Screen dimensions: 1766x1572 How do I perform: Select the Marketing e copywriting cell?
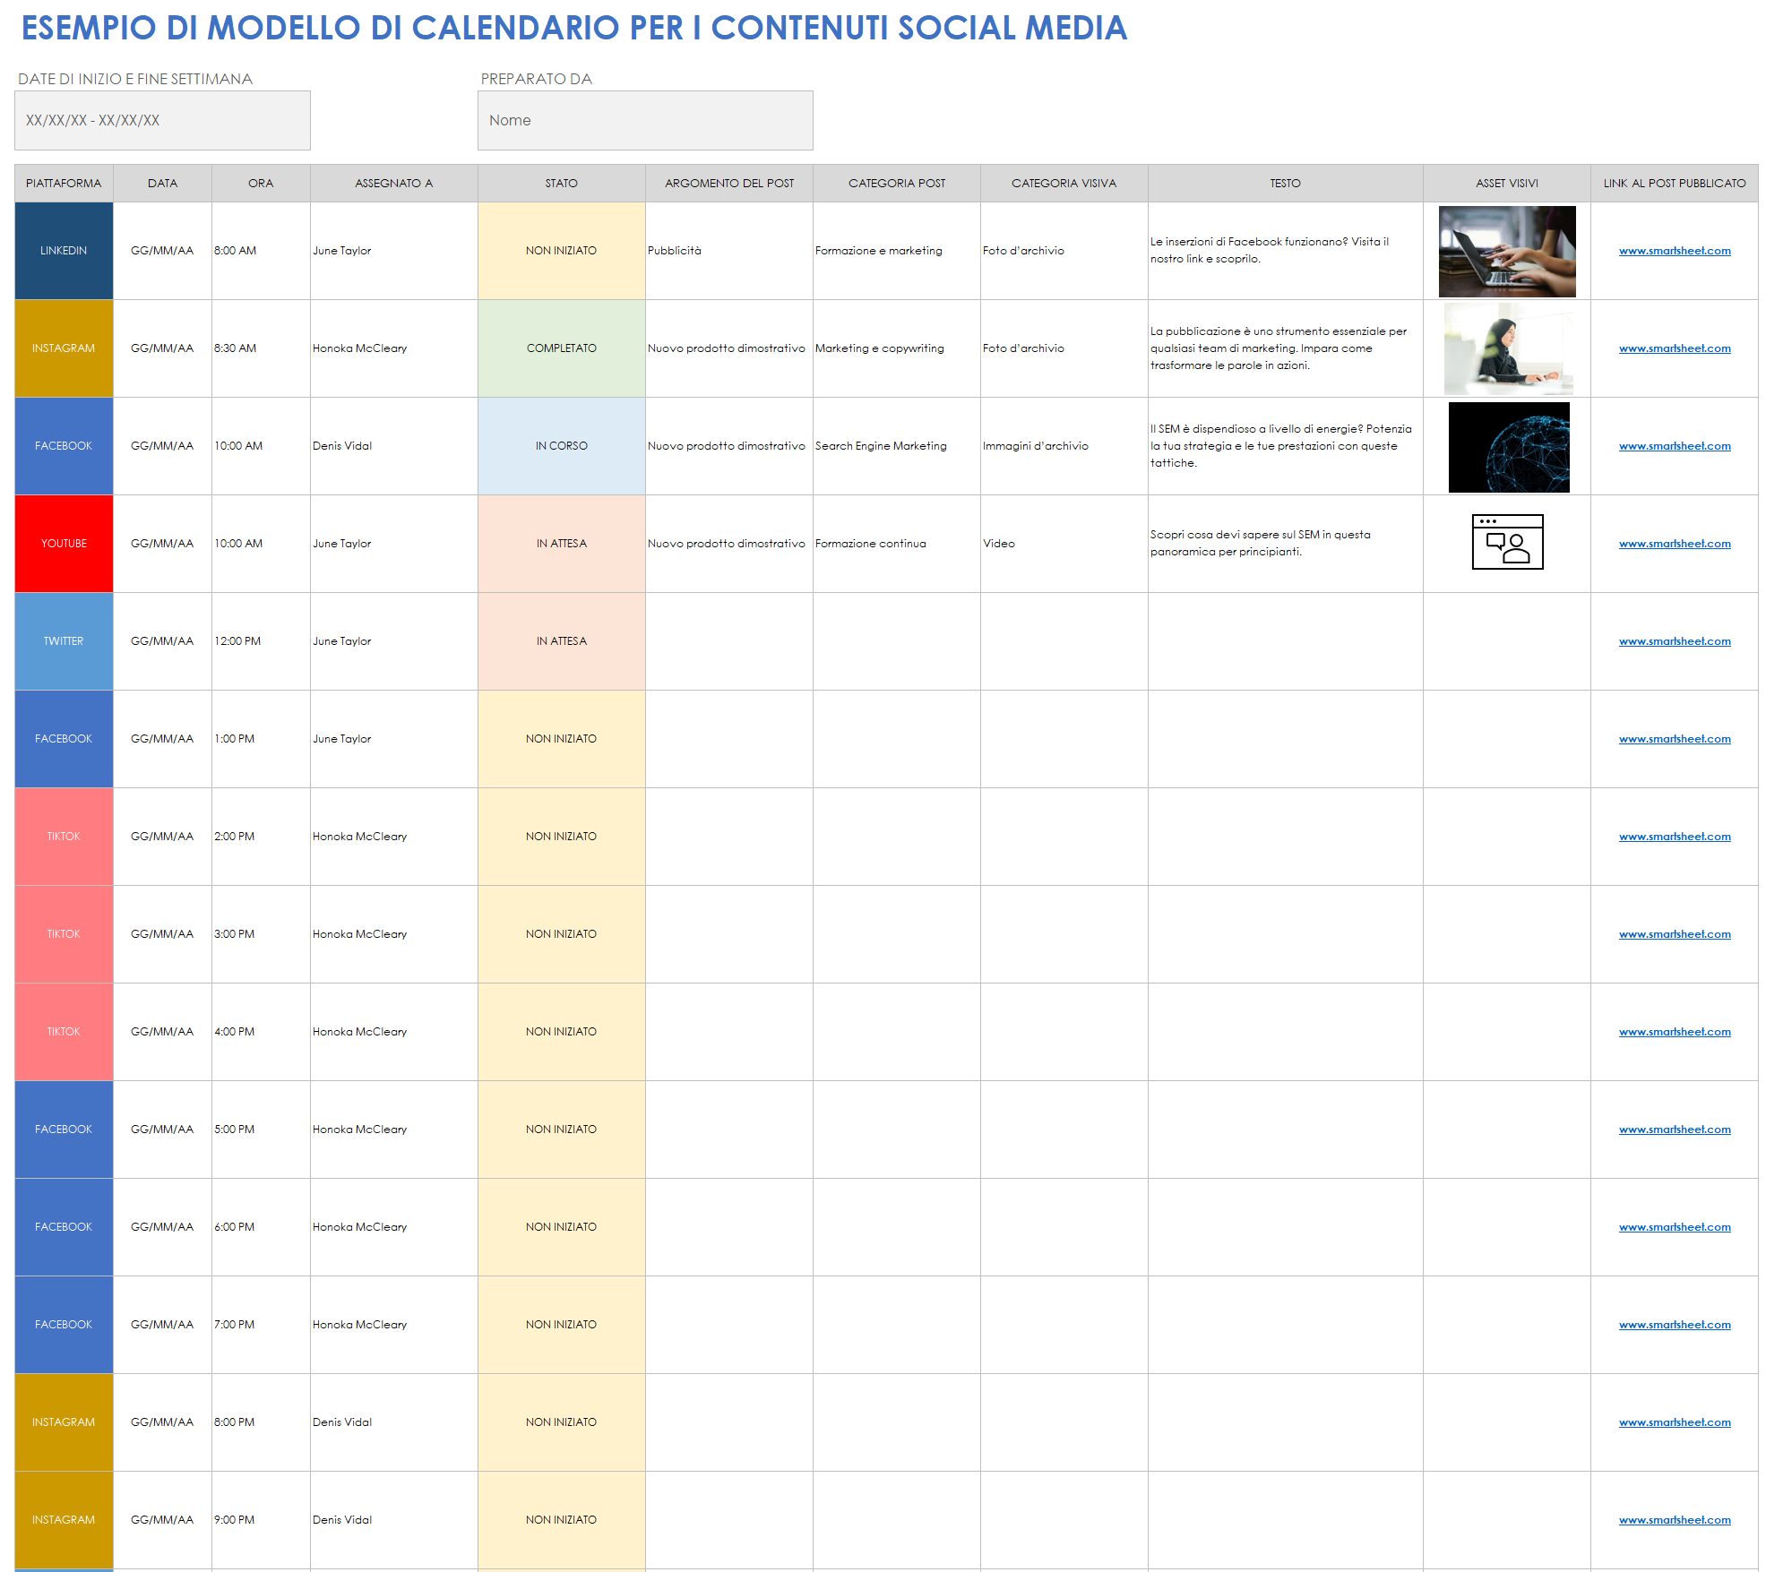[x=896, y=348]
